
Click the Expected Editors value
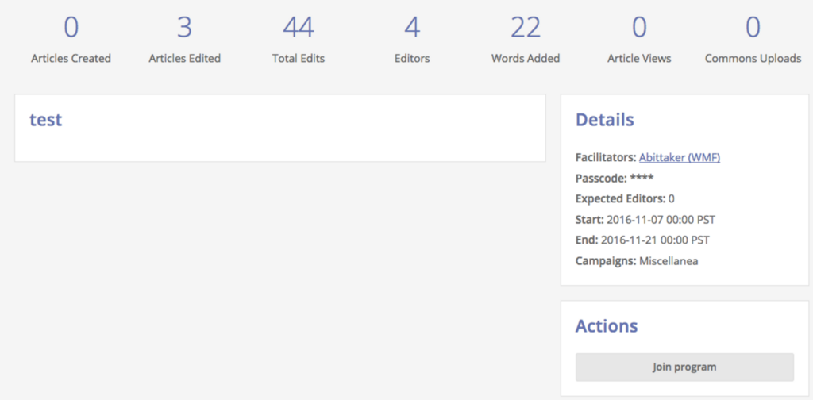coord(672,199)
